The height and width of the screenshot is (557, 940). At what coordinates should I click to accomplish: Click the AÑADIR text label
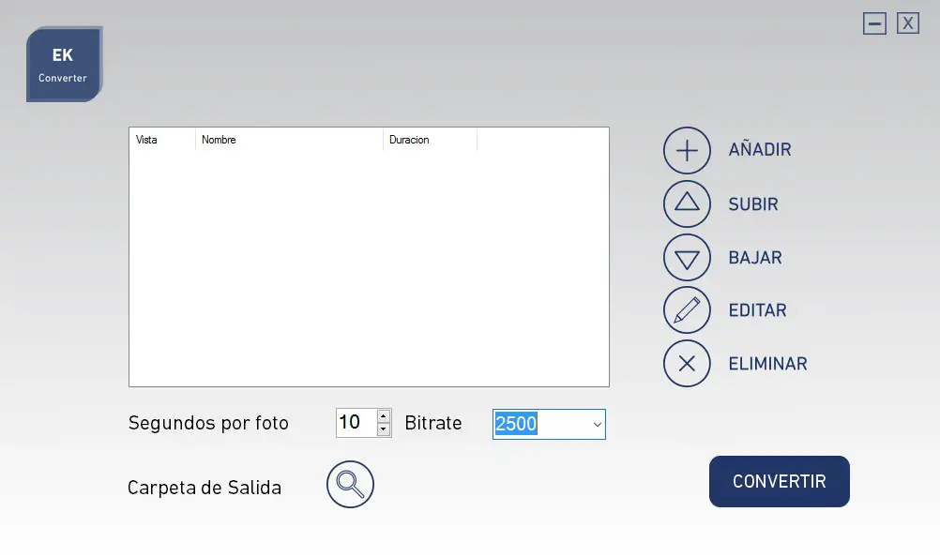(760, 150)
